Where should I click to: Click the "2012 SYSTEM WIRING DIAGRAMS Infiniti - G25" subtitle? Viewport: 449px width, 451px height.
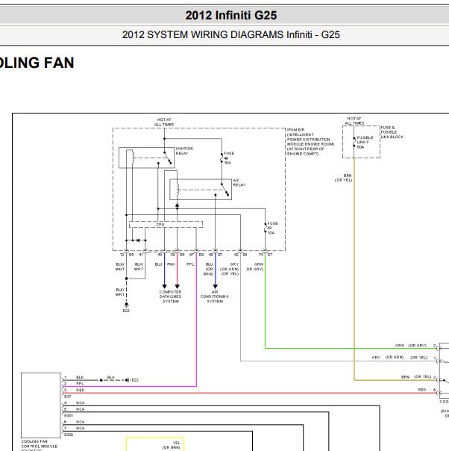(x=231, y=35)
